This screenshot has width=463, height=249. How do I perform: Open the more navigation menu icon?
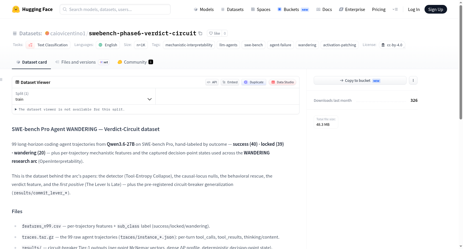pos(395,9)
